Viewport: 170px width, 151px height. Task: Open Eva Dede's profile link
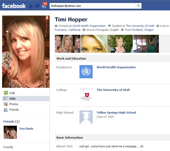26,129
